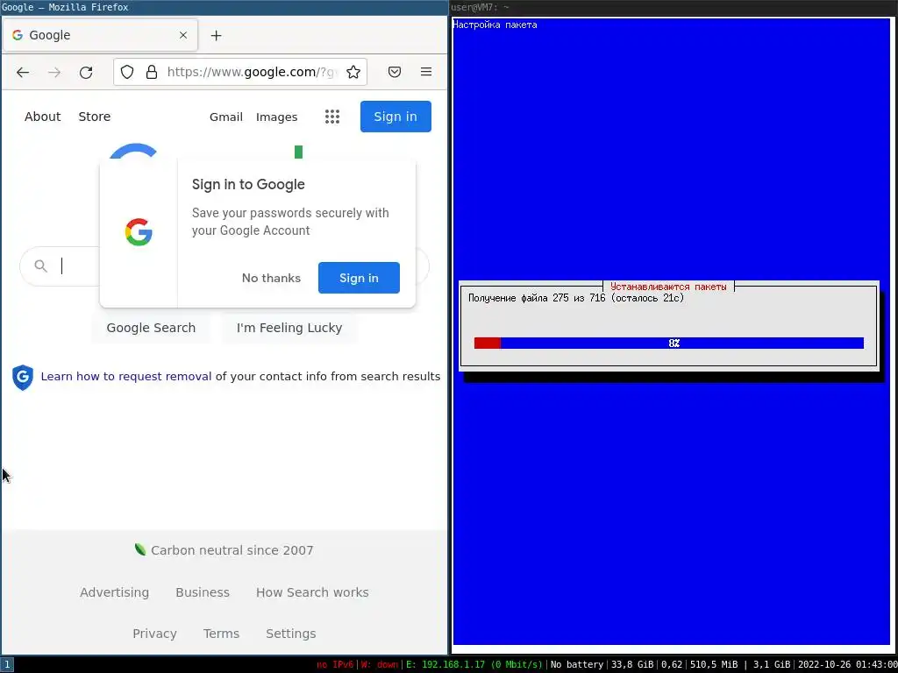The height and width of the screenshot is (673, 898).
Task: Open the Settings footer menu
Action: [x=291, y=634]
